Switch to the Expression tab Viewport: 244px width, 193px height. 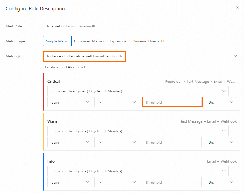pyautogui.click(x=118, y=41)
